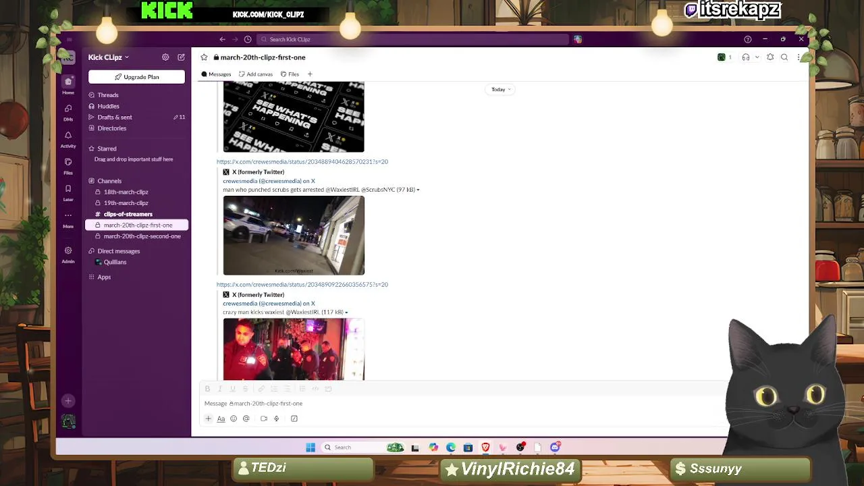Image resolution: width=864 pixels, height=486 pixels.
Task: Open the 18th-march-clipz channel
Action: 136,192
